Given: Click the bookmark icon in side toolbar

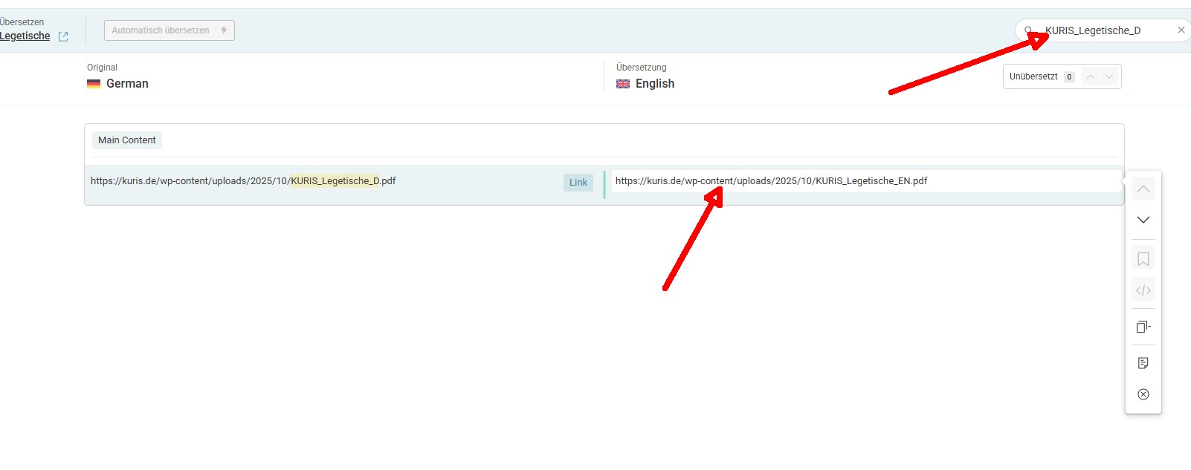Looking at the screenshot, I should pos(1143,259).
